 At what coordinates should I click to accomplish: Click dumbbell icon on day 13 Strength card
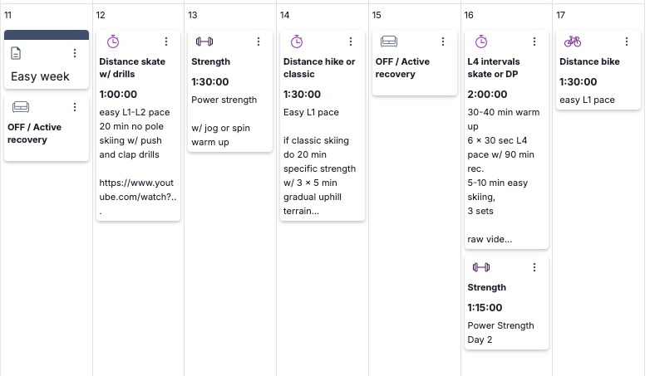pos(204,42)
